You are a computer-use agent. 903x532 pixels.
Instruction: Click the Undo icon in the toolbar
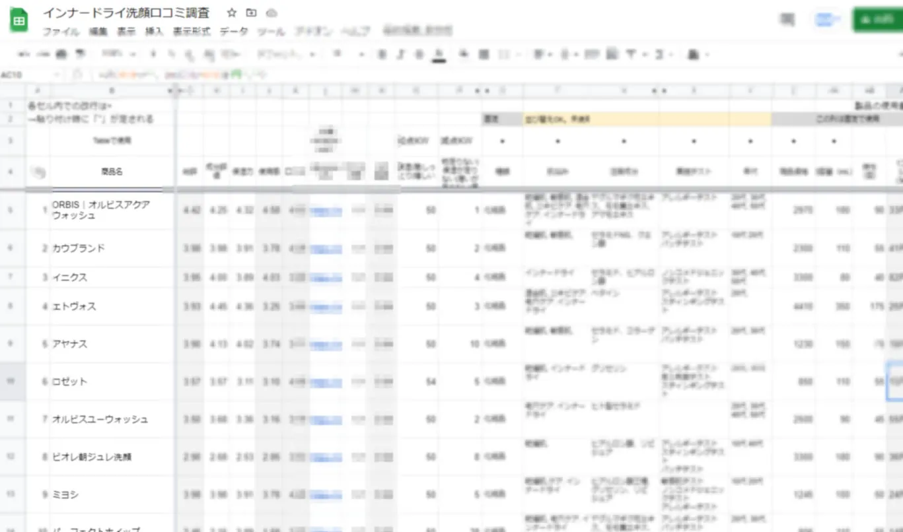tap(23, 54)
